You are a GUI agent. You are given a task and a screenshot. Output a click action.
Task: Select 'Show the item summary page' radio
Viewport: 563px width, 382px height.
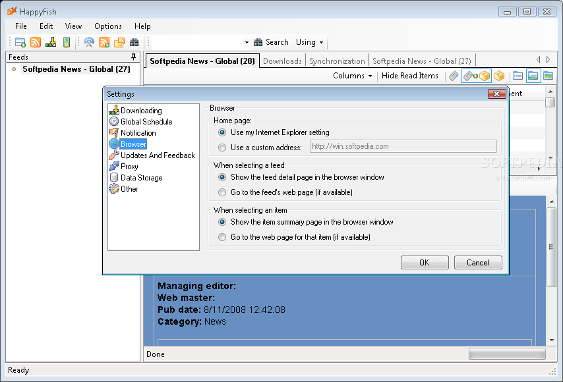click(x=222, y=222)
